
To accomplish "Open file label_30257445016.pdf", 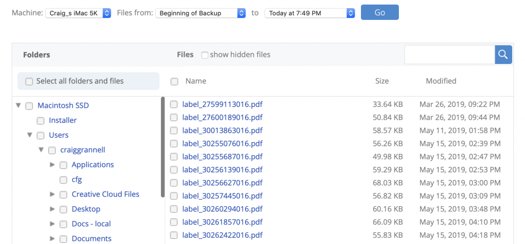I will pyautogui.click(x=223, y=196).
